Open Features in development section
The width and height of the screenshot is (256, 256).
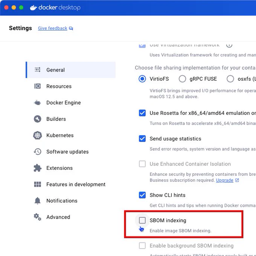71,184
